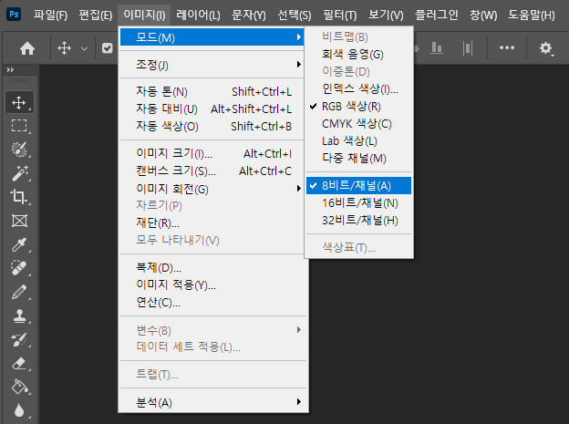
Task: Open the 보기(V) menu
Action: point(386,15)
